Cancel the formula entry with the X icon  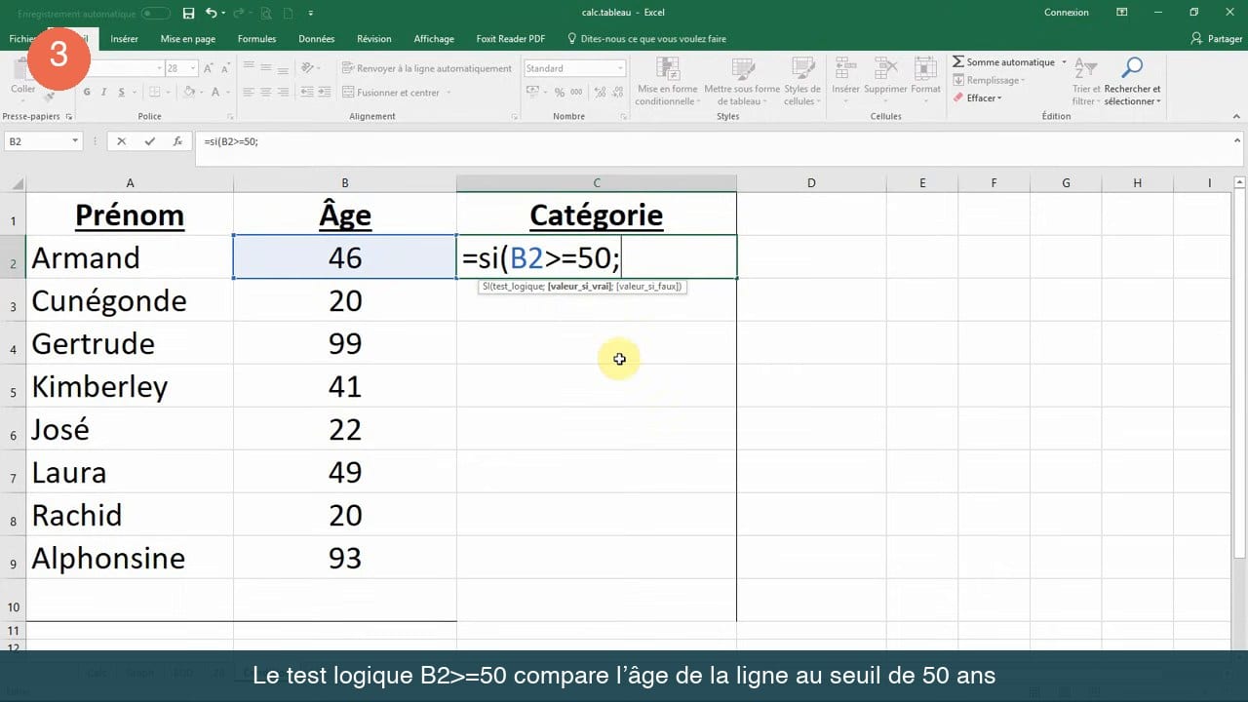pyautogui.click(x=122, y=141)
